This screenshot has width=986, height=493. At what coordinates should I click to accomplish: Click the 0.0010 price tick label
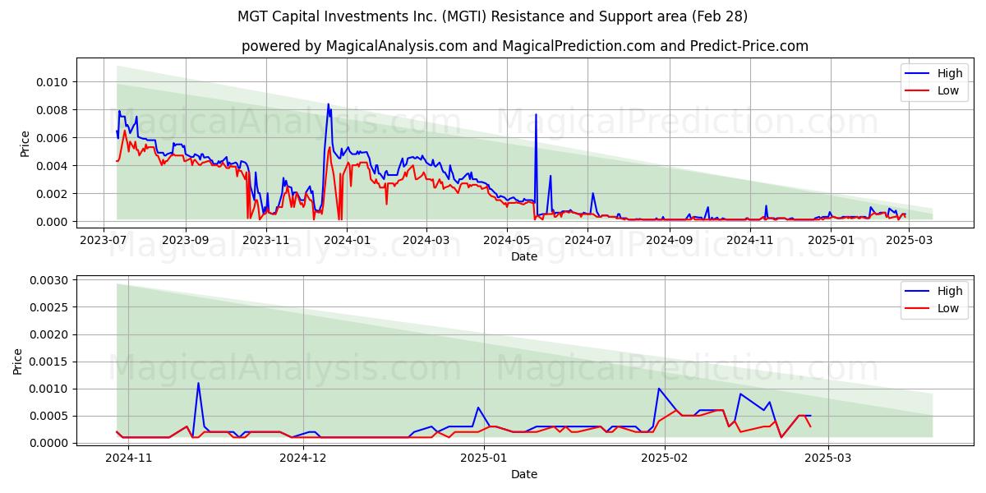pyautogui.click(x=50, y=389)
